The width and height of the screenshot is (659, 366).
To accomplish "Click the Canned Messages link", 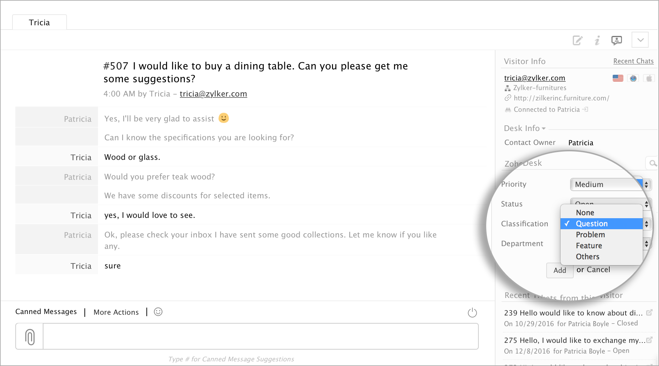I will click(46, 312).
